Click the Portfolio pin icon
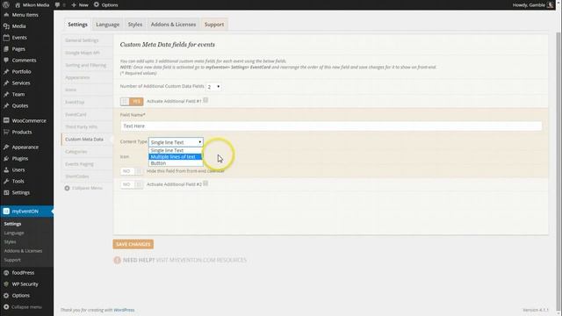 pos(6,72)
